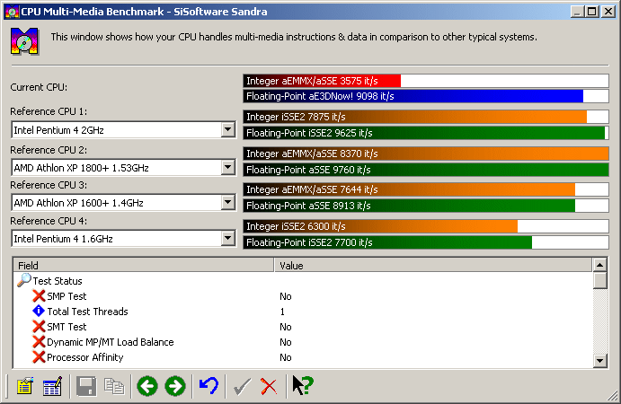Open the options notepad icon in toolbar
The height and width of the screenshot is (404, 621).
click(25, 386)
